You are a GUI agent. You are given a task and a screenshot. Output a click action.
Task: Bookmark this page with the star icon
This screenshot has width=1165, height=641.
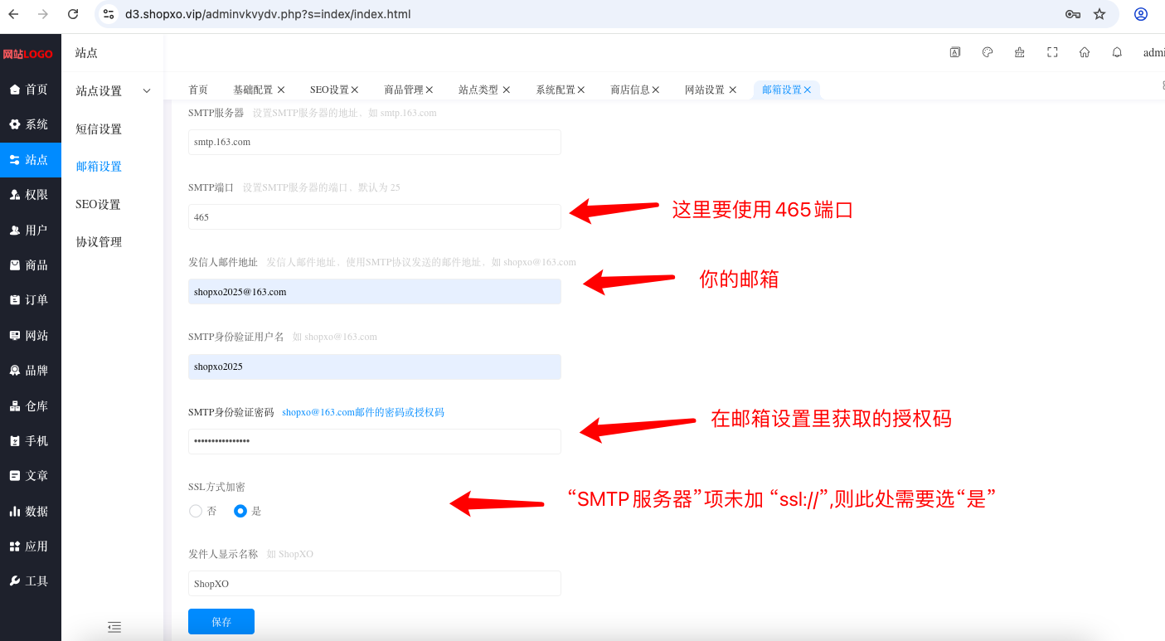coord(1099,14)
